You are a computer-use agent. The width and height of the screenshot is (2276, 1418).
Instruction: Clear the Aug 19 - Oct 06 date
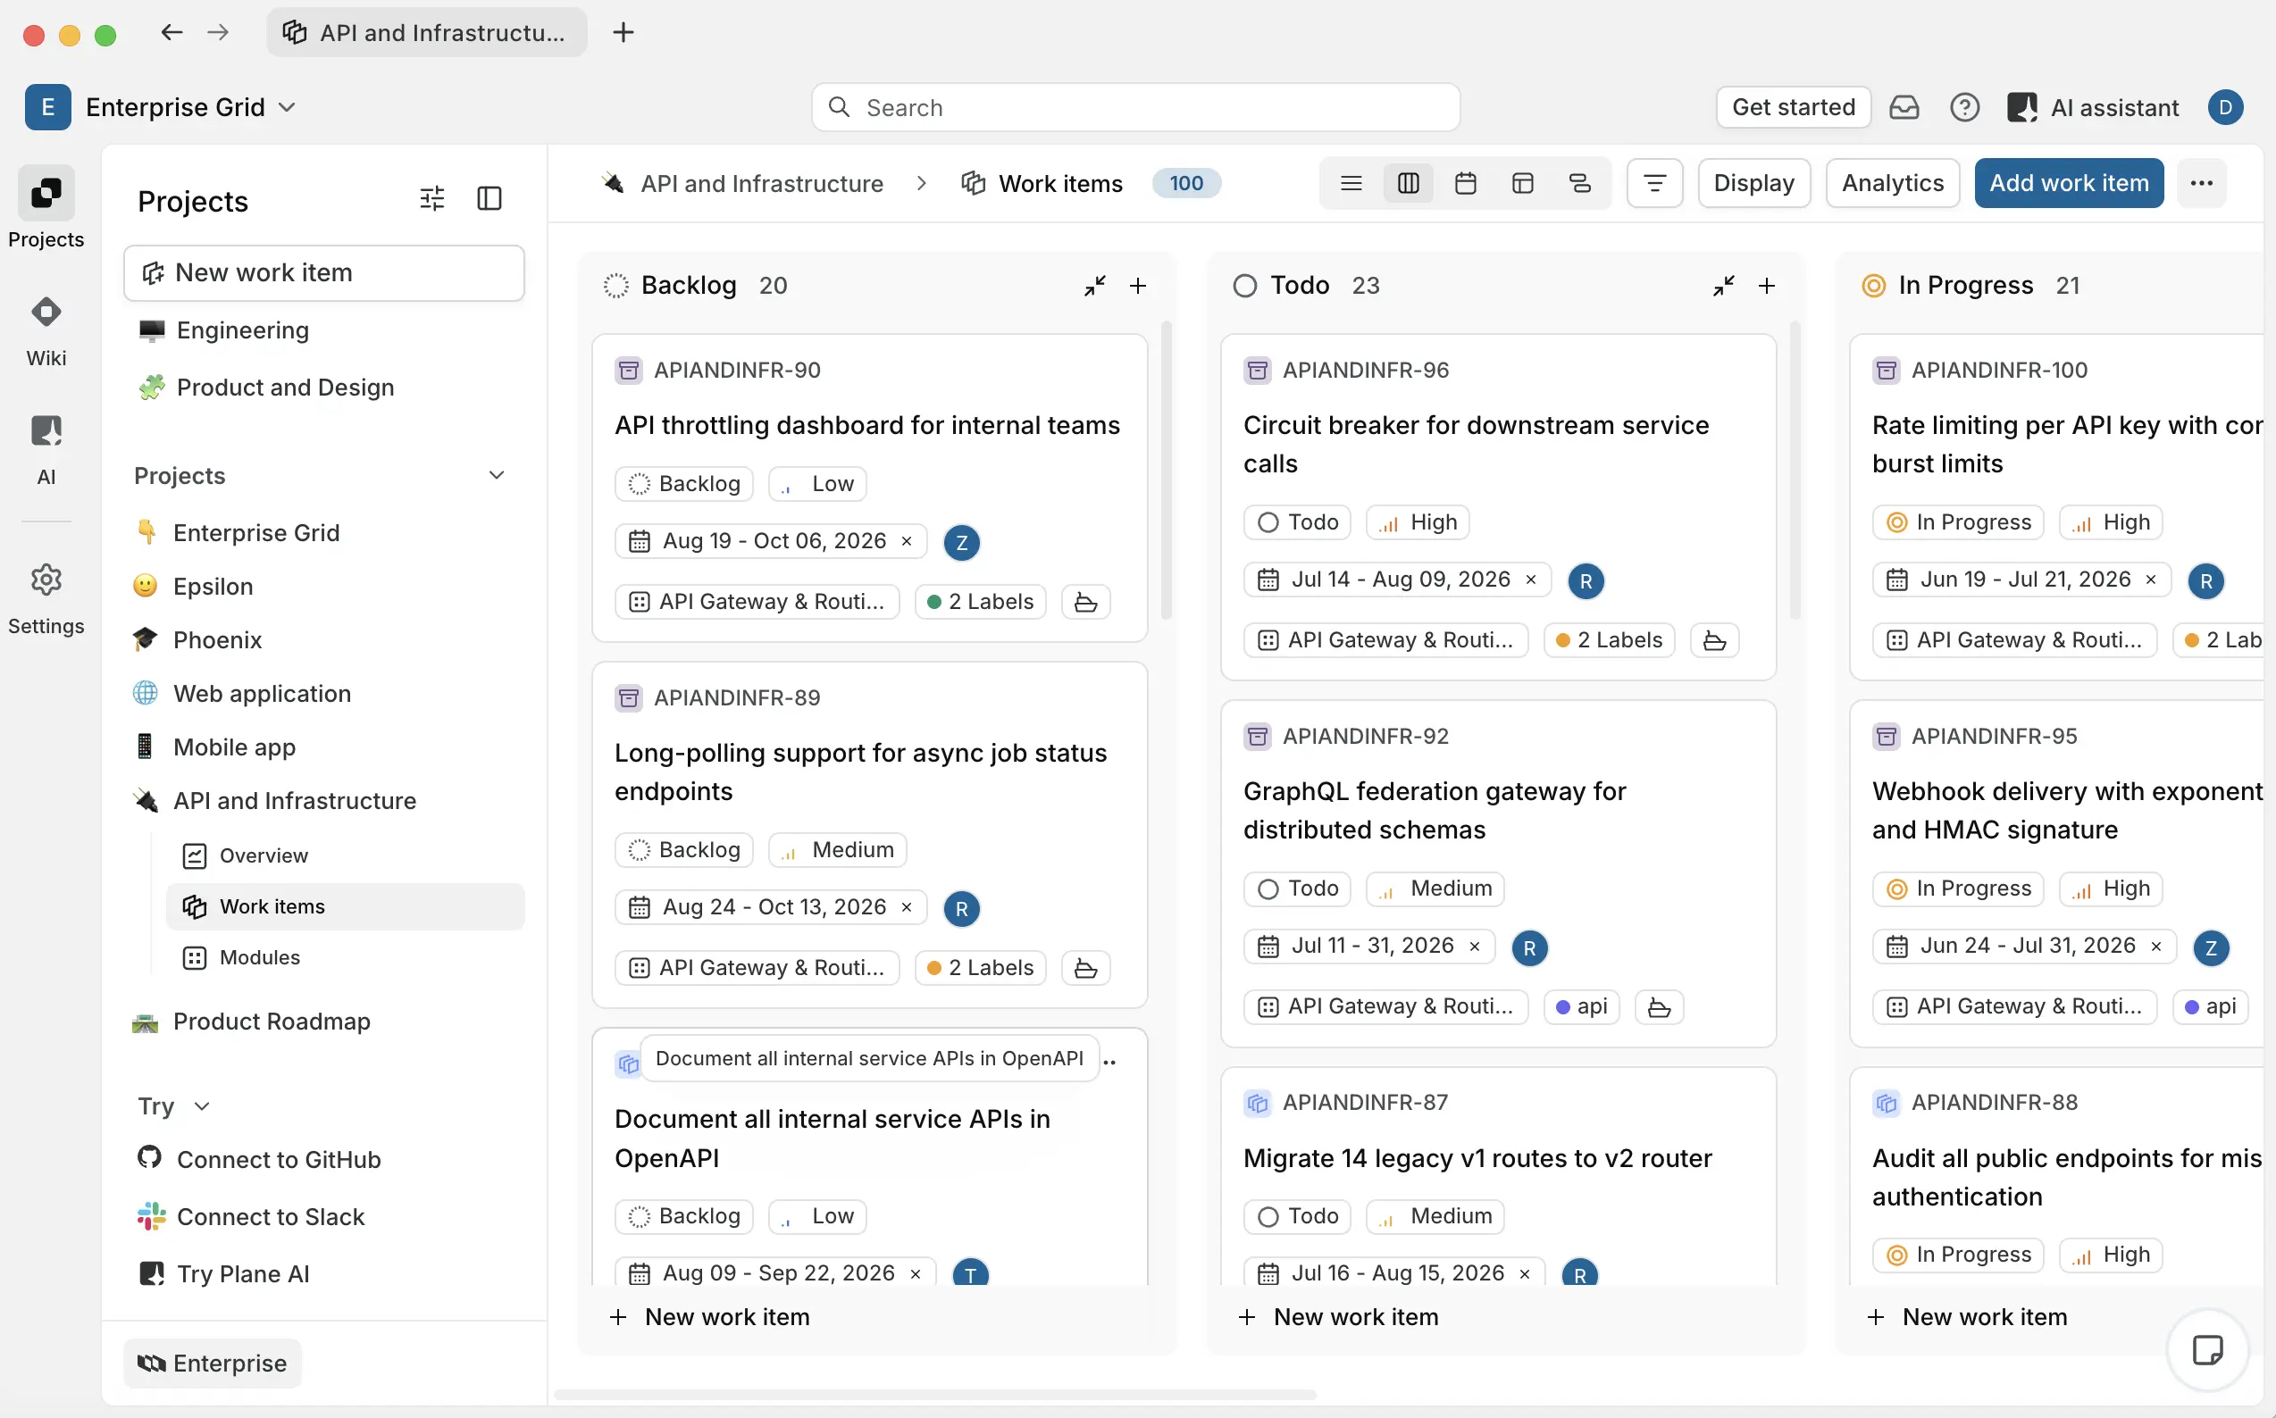pyautogui.click(x=907, y=541)
